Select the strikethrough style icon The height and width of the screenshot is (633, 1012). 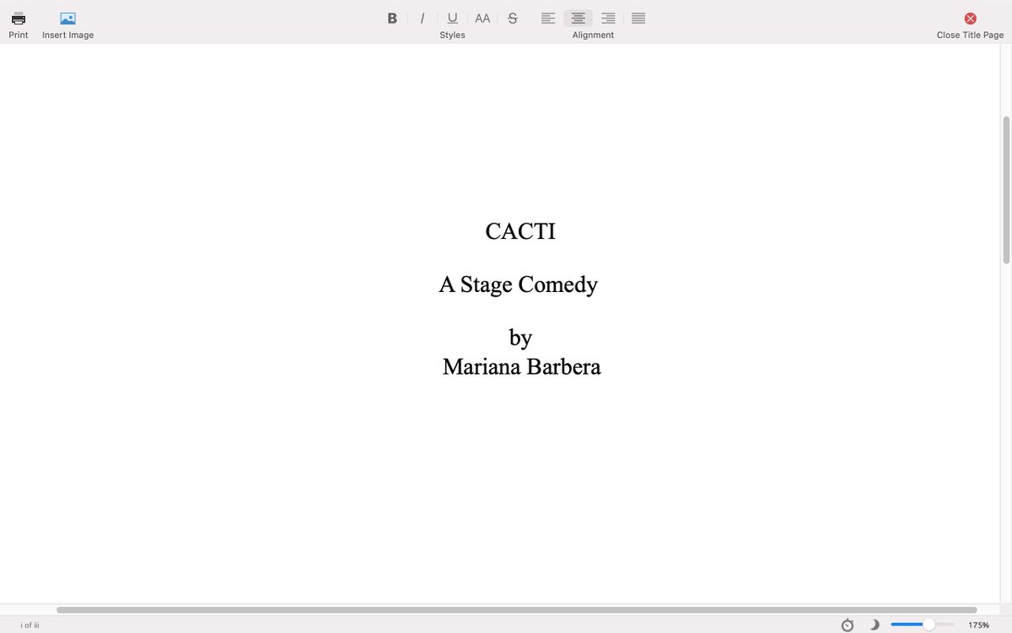click(x=512, y=17)
